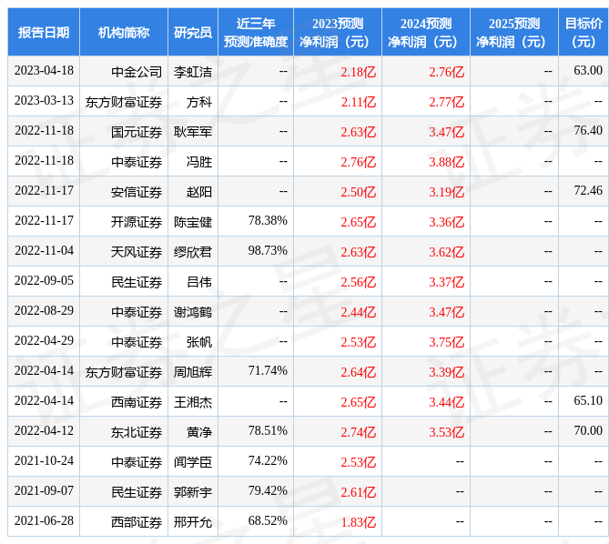Click researcher name 冯胜

point(199,162)
